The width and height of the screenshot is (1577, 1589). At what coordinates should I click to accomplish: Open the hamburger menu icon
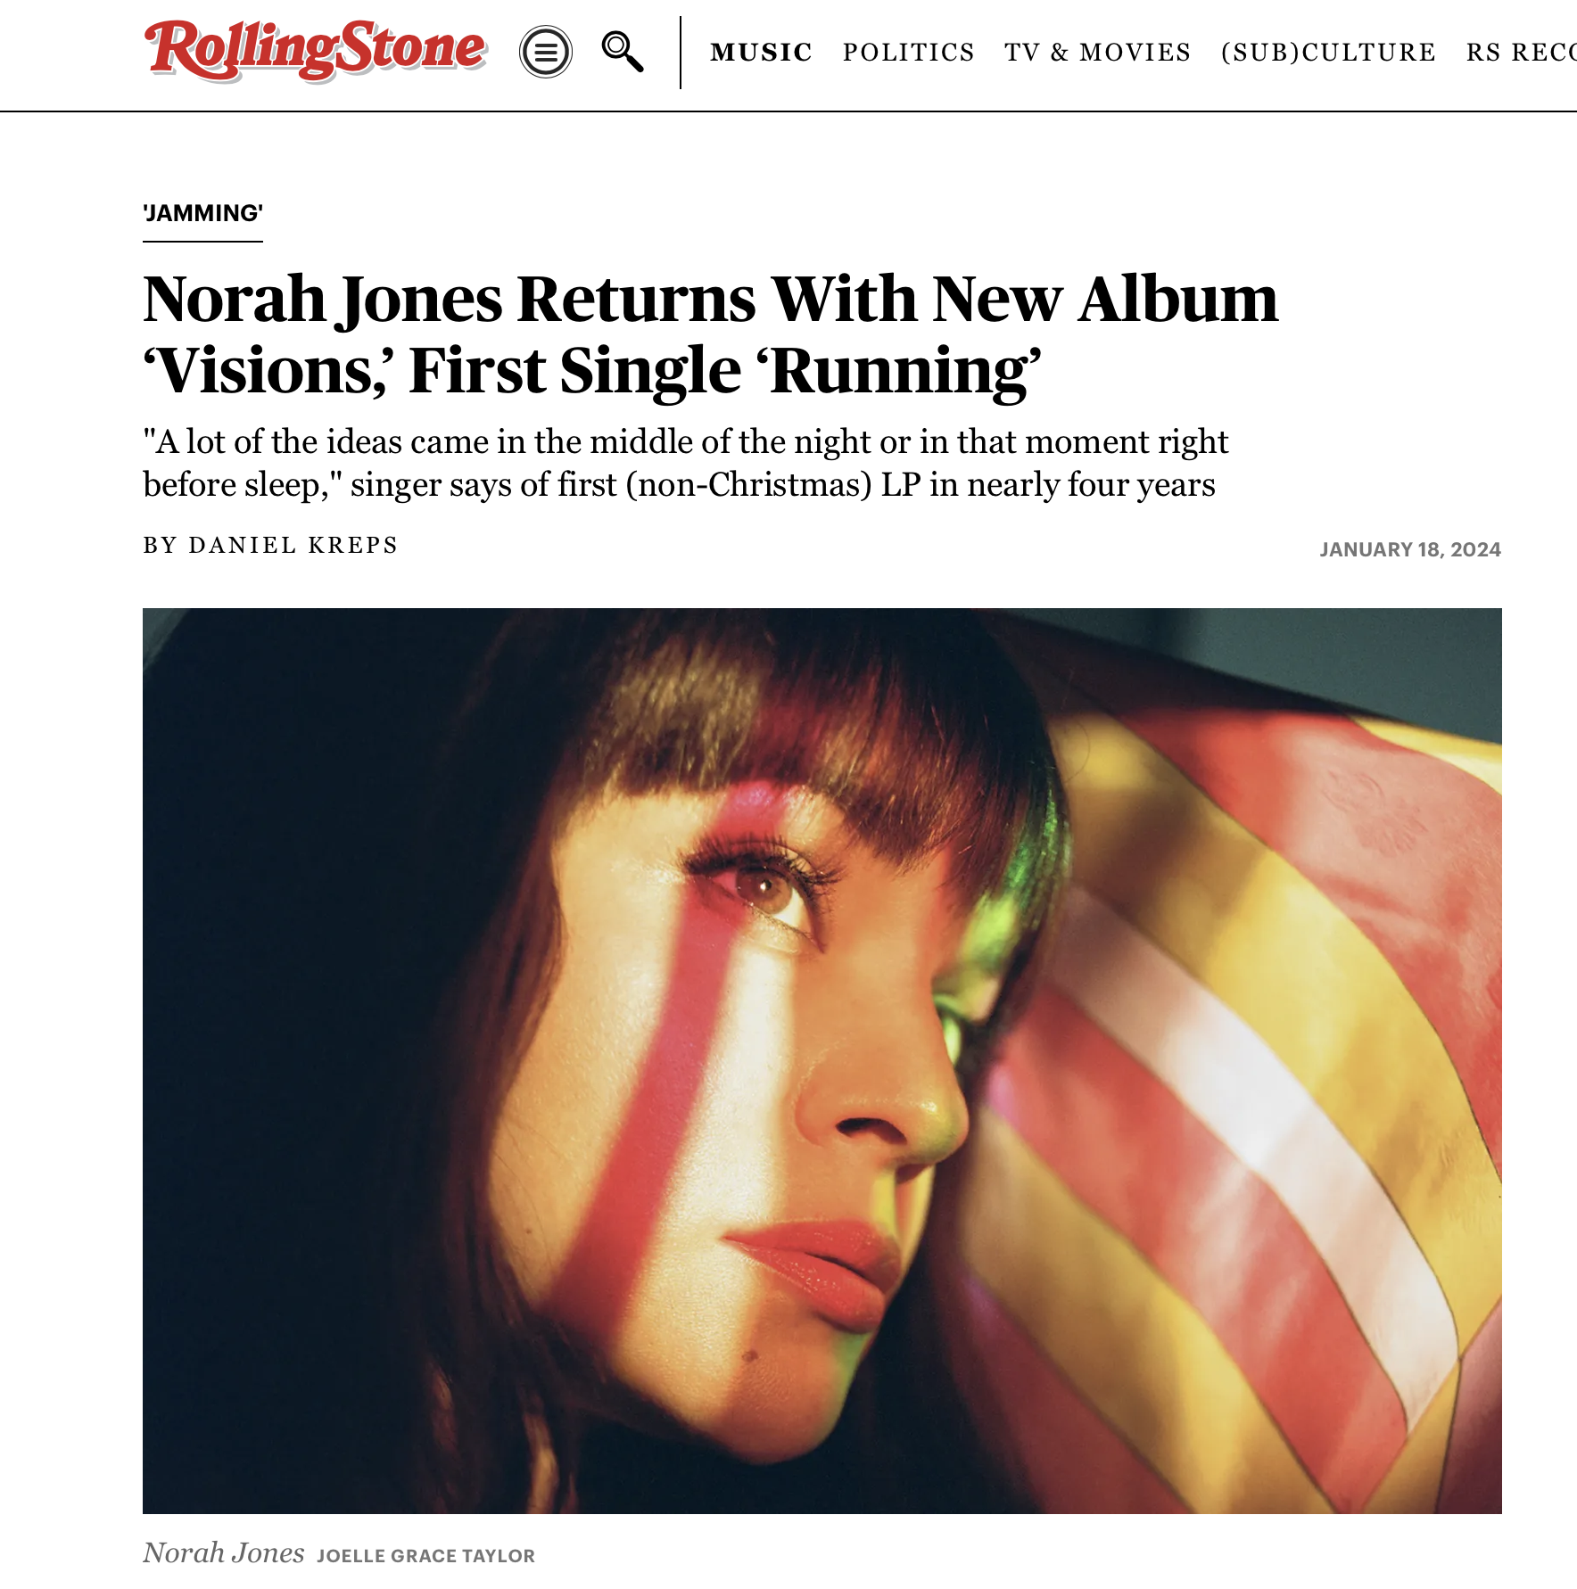point(545,52)
